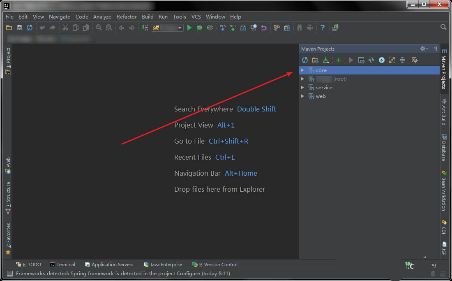Open the Project Structure icon
The width and height of the screenshot is (452, 281).
(x=287, y=28)
